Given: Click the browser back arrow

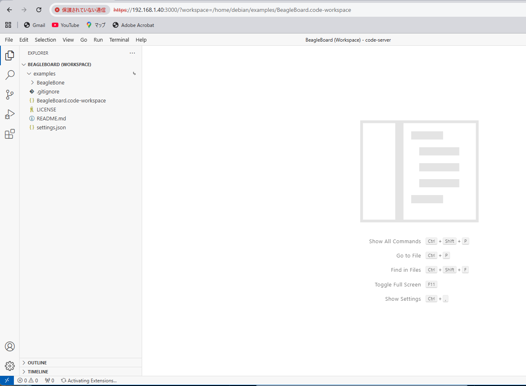Looking at the screenshot, I should (9, 10).
